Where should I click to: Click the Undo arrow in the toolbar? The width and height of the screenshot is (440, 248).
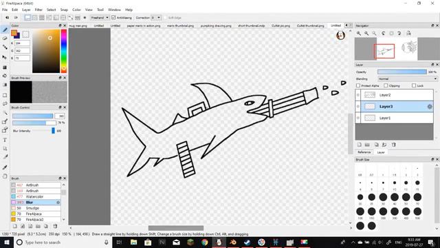[x=8, y=18]
